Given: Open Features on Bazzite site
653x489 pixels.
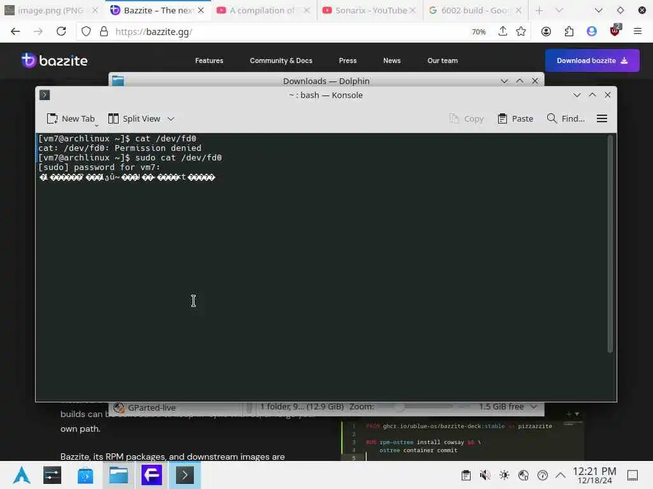Looking at the screenshot, I should [209, 60].
